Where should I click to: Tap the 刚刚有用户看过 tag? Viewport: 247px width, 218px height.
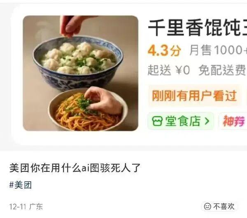[x=194, y=96]
